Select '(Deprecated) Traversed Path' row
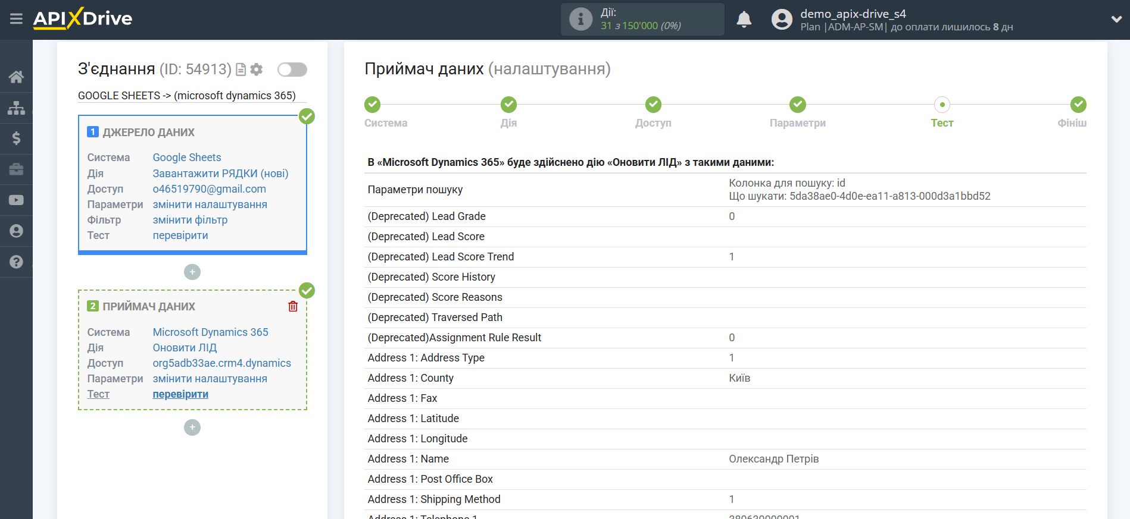1130x519 pixels. (x=725, y=317)
